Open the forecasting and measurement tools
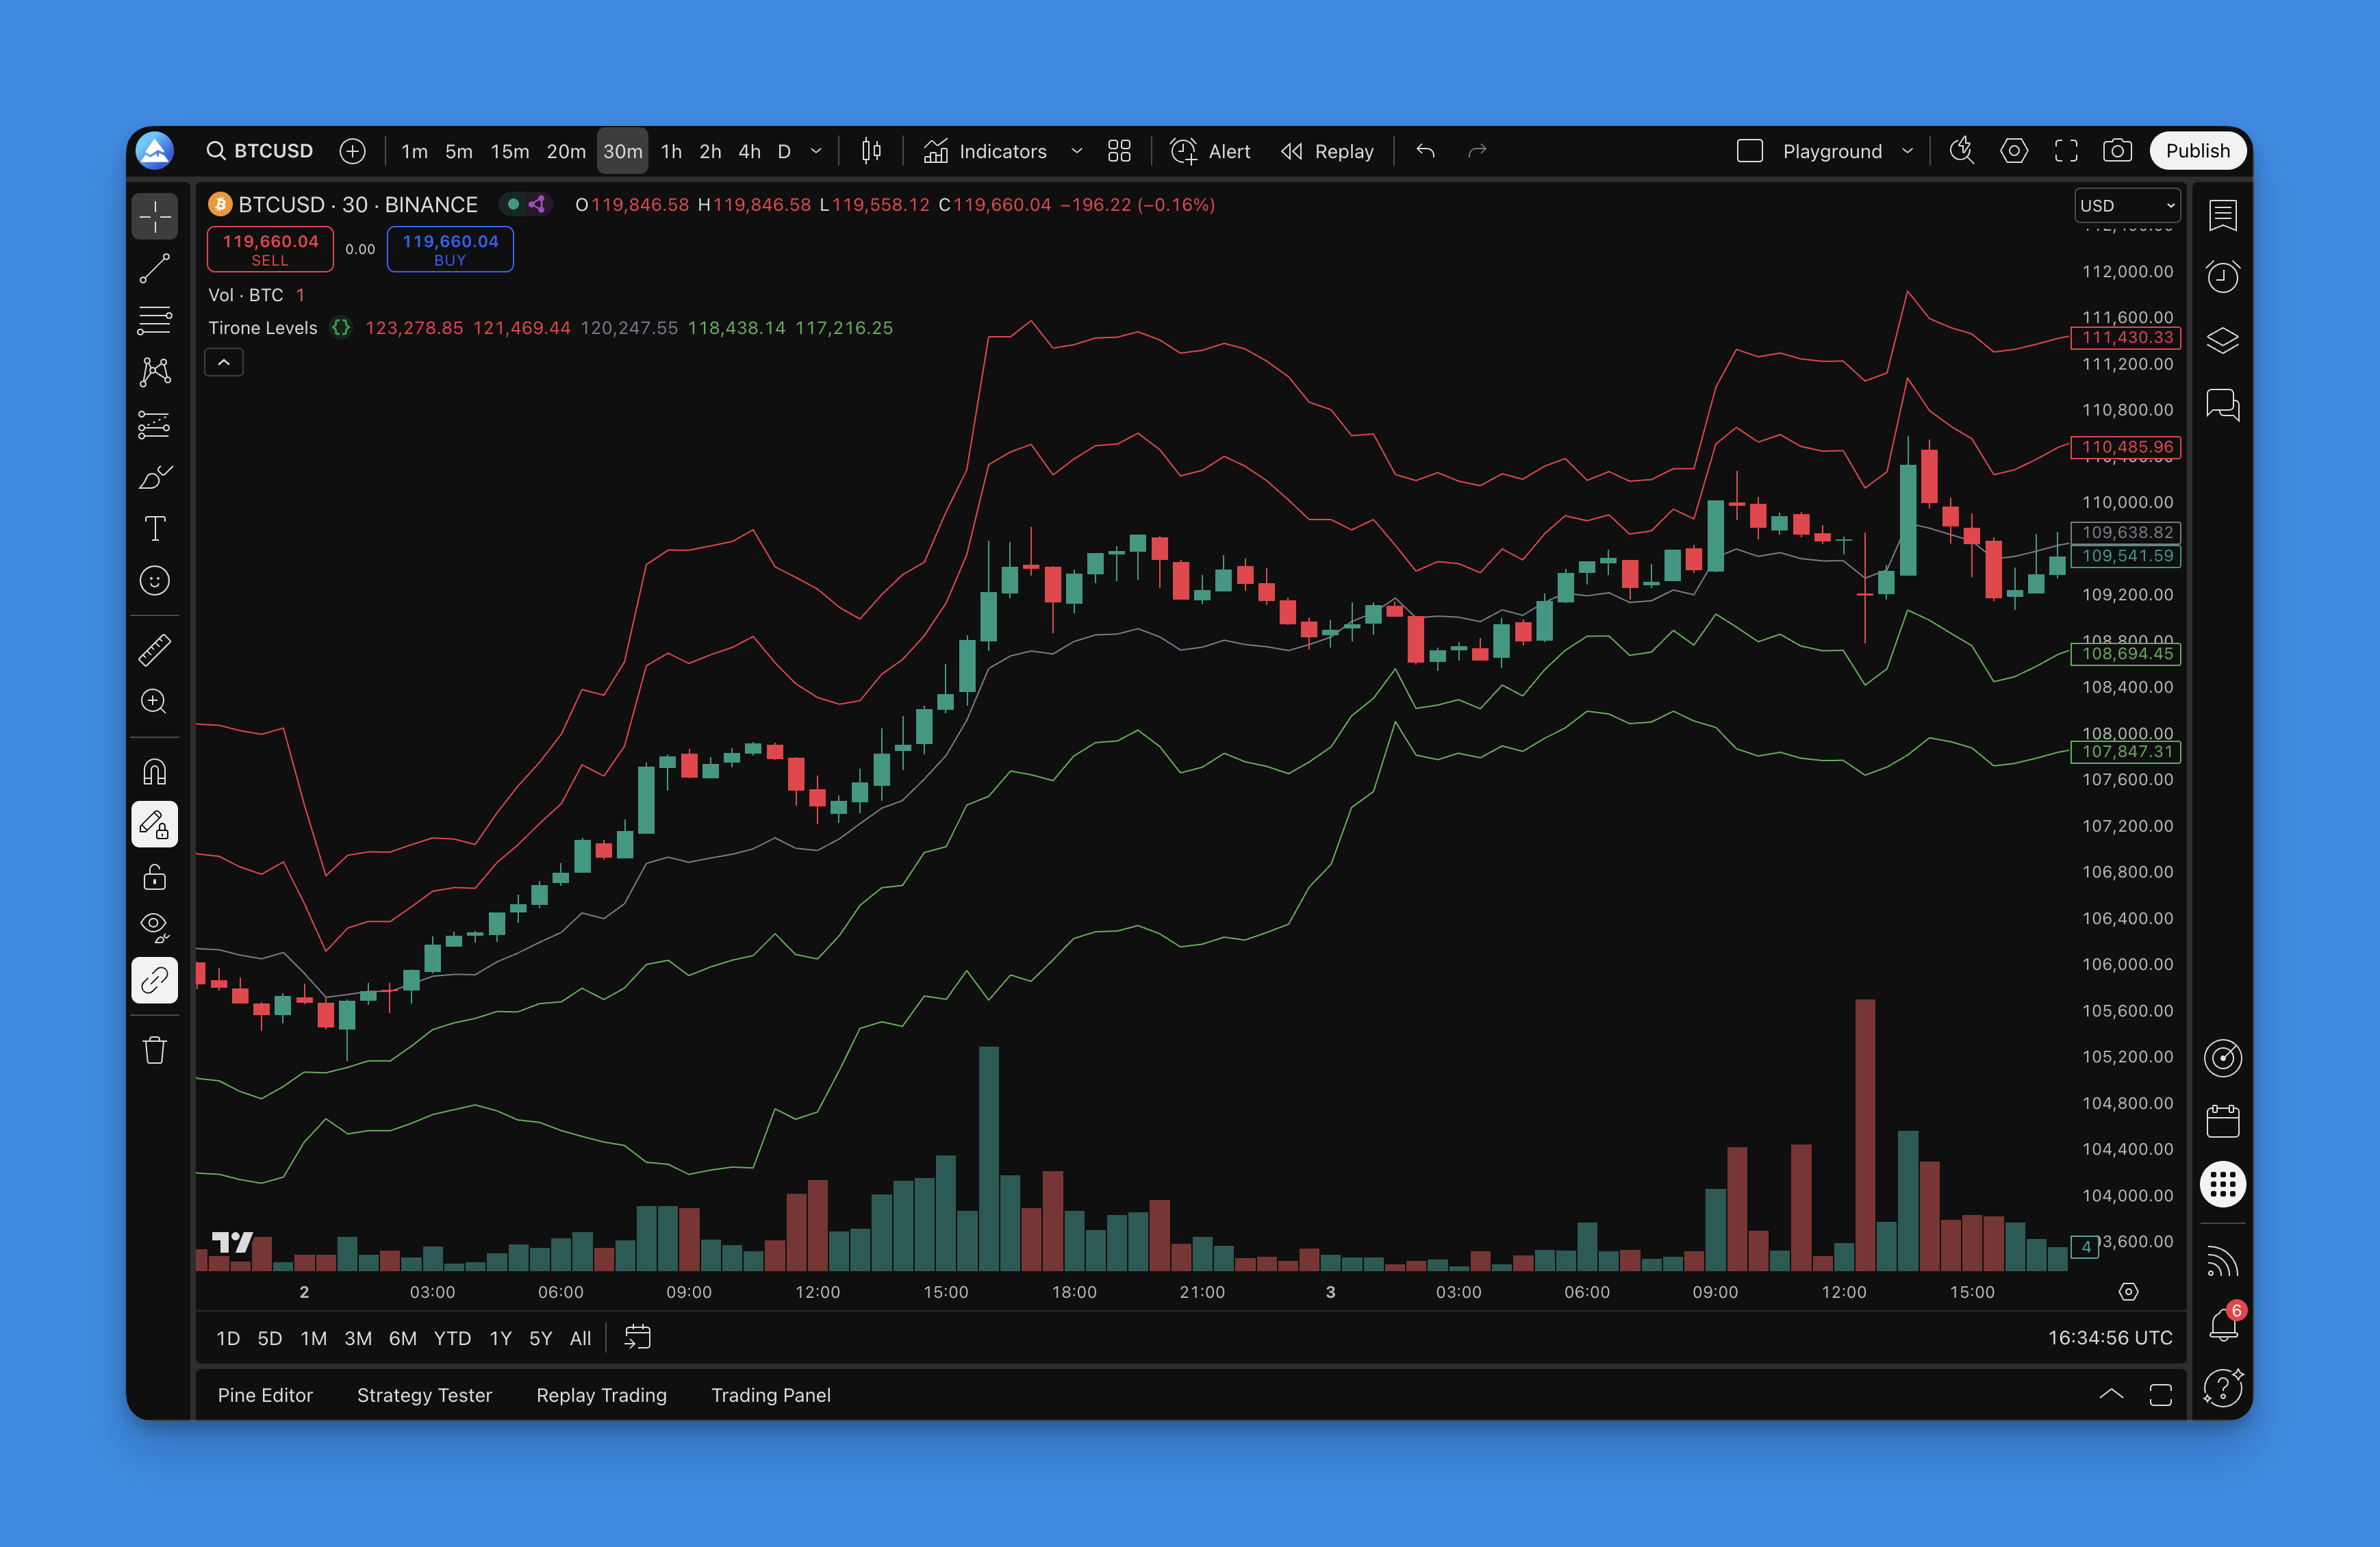Viewport: 2380px width, 1547px height. (x=154, y=425)
